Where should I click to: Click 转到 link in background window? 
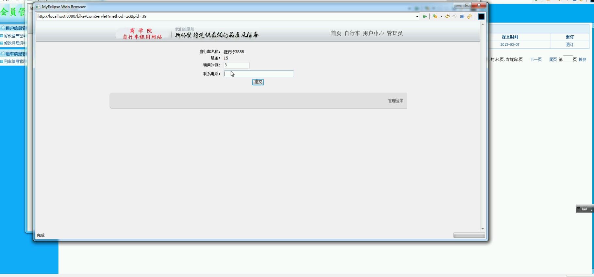[x=583, y=60]
